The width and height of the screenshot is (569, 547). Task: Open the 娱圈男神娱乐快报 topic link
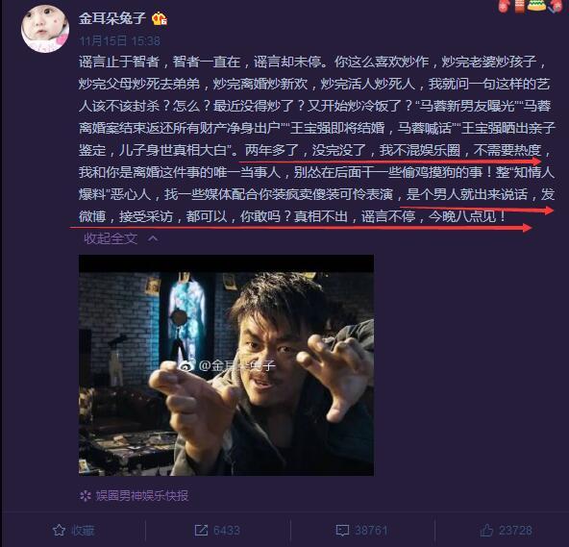[x=142, y=496]
